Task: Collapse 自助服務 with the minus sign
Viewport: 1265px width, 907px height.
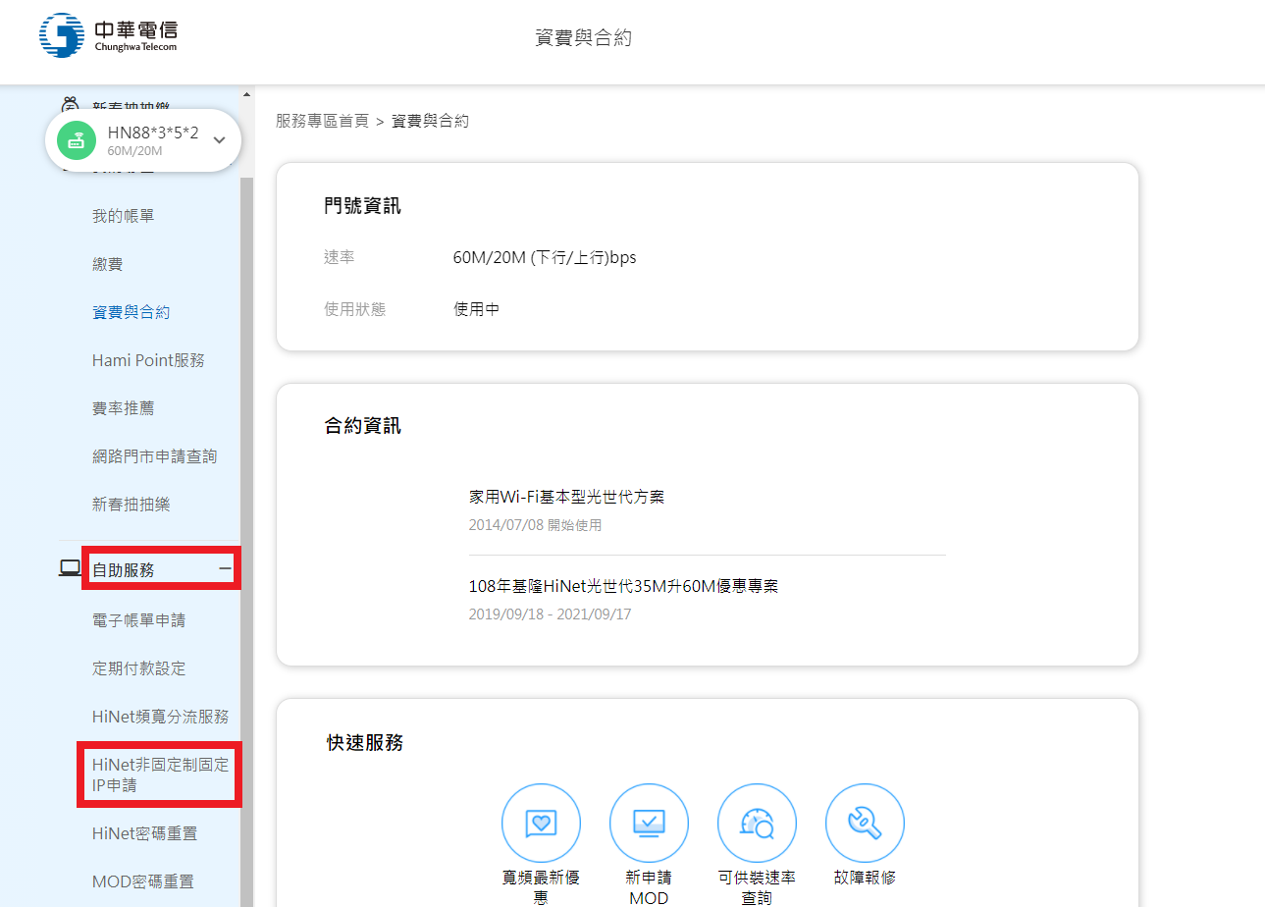Action: coord(225,568)
